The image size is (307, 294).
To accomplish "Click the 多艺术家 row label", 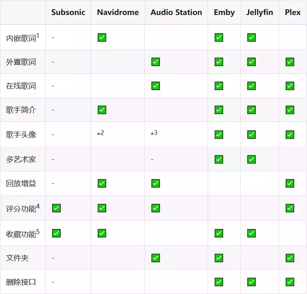I will pyautogui.click(x=20, y=159).
